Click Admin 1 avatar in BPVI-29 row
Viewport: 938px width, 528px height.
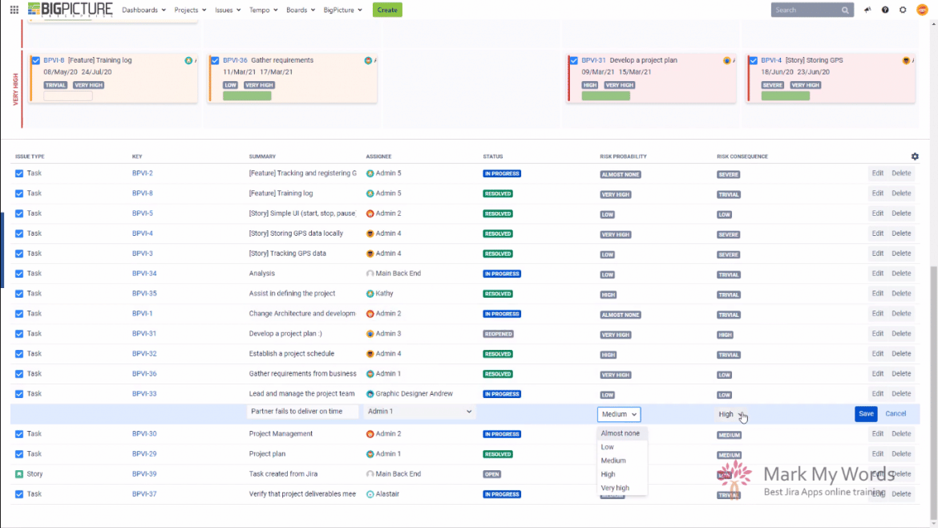pos(370,454)
